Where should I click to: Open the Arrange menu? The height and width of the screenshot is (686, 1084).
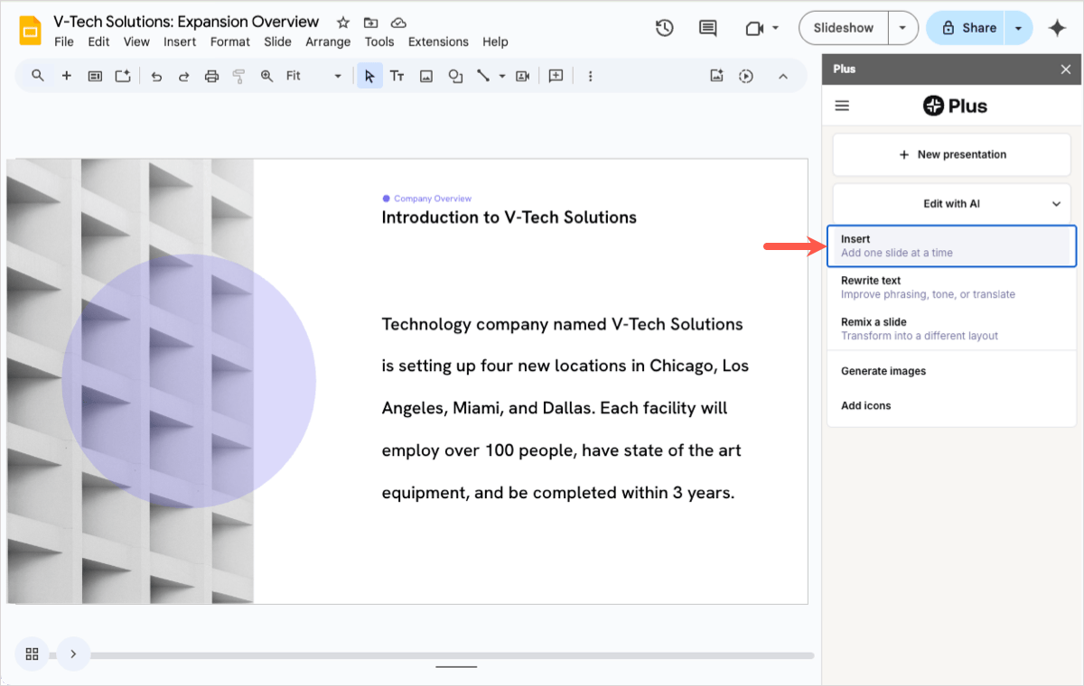pos(328,42)
